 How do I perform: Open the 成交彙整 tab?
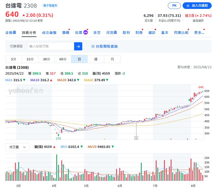coord(49,33)
